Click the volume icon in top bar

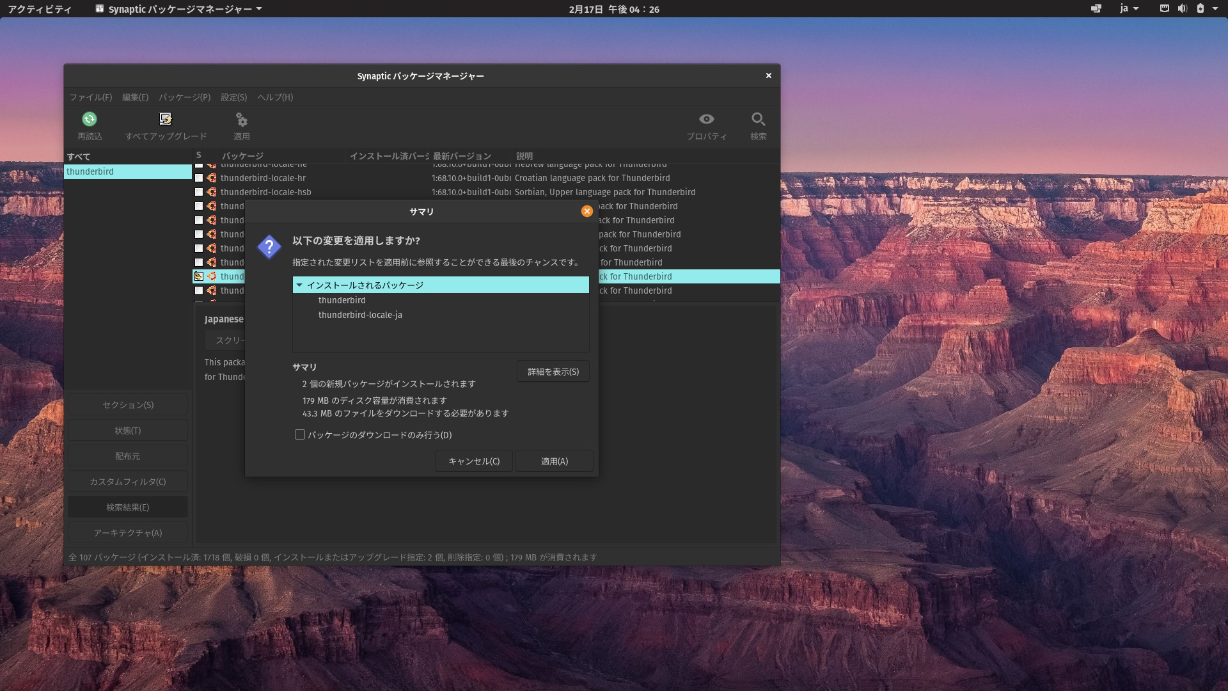pos(1182,8)
